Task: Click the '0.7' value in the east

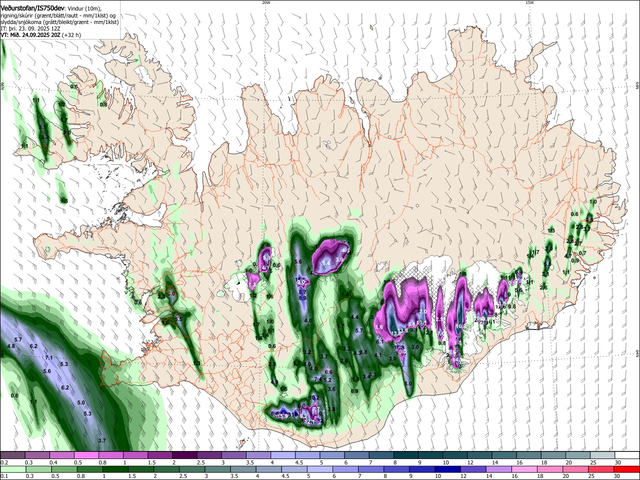Action: 582,253
